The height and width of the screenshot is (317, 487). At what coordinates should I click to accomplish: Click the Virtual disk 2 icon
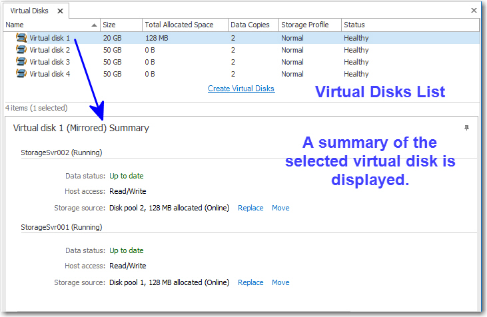[x=21, y=50]
